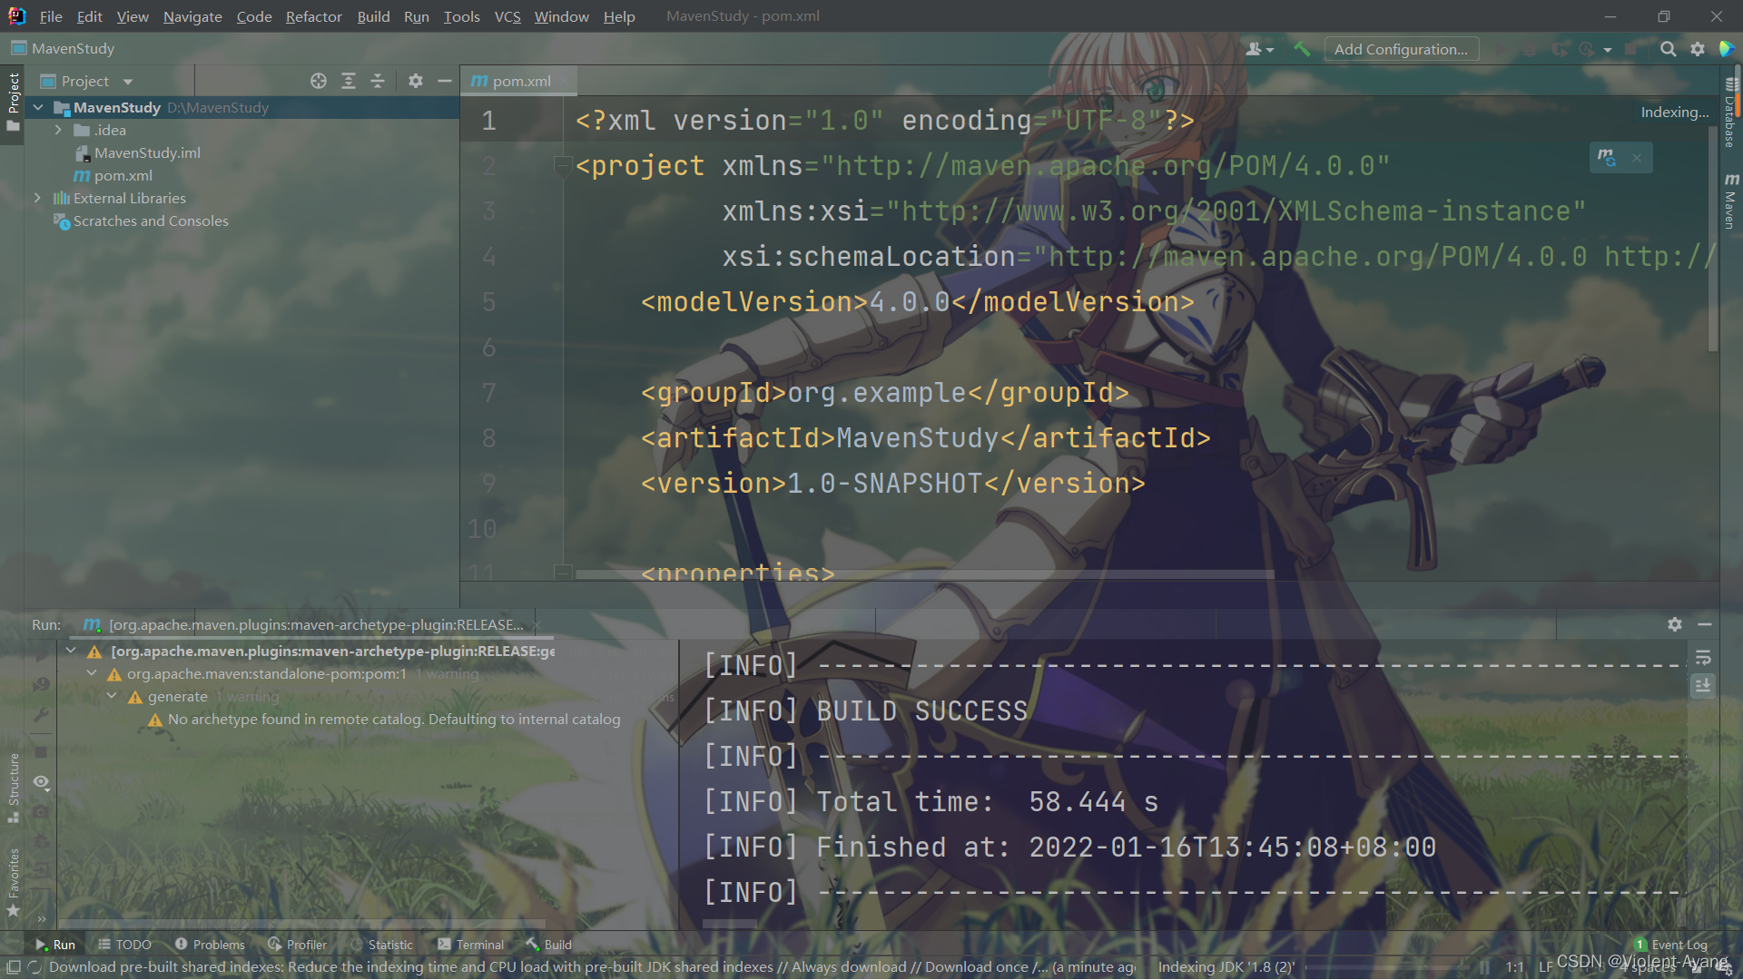Open the Navigate menu

click(192, 16)
